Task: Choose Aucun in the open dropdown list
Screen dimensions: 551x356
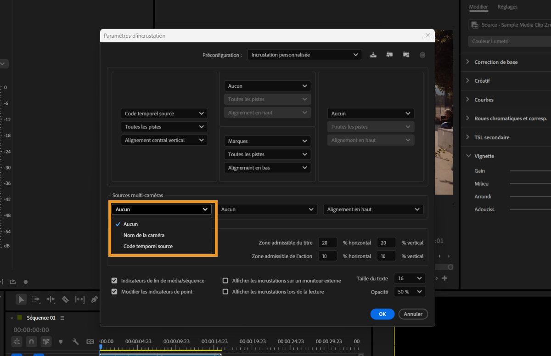Action: [161, 224]
